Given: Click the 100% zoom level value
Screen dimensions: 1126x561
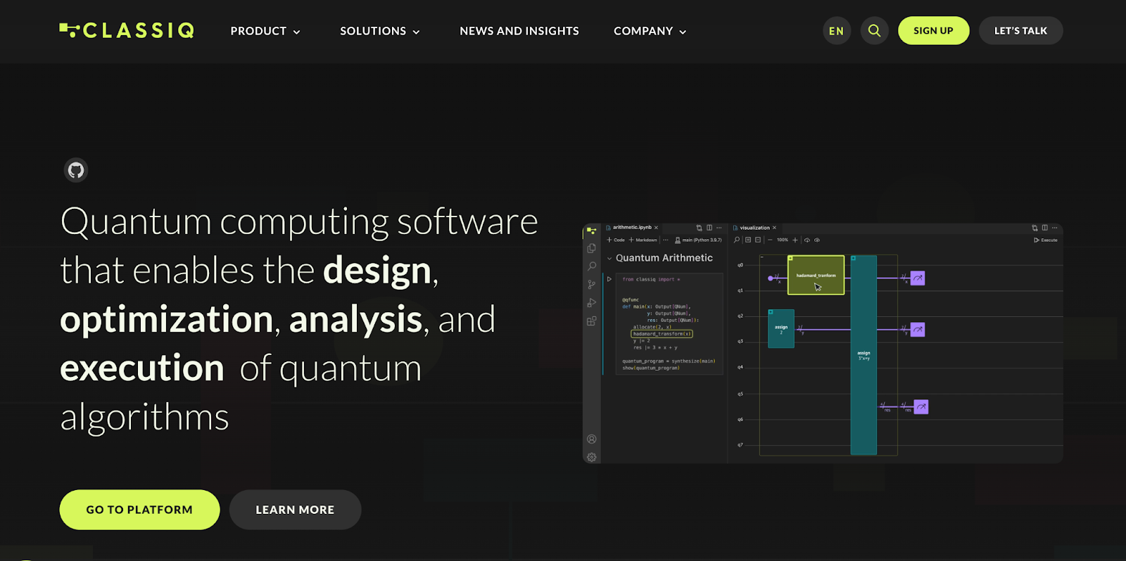Looking at the screenshot, I should [783, 240].
